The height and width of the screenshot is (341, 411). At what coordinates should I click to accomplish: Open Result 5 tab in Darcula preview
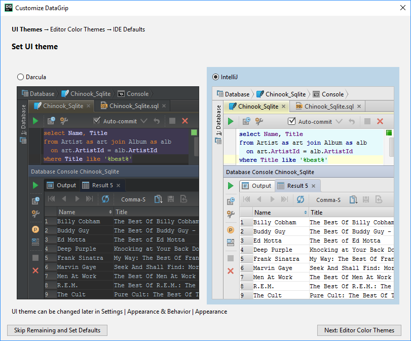(x=102, y=185)
